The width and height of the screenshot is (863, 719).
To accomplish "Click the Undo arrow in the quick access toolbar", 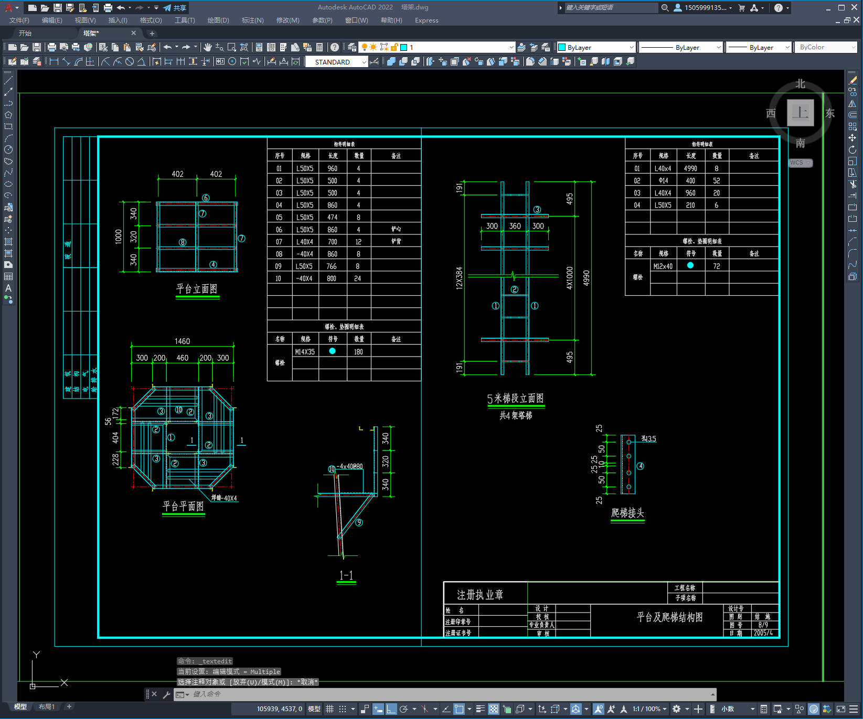I will [x=121, y=8].
